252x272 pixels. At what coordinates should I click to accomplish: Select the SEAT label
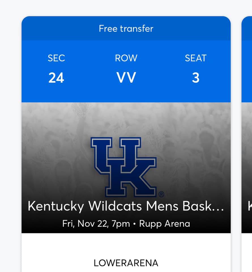point(196,58)
